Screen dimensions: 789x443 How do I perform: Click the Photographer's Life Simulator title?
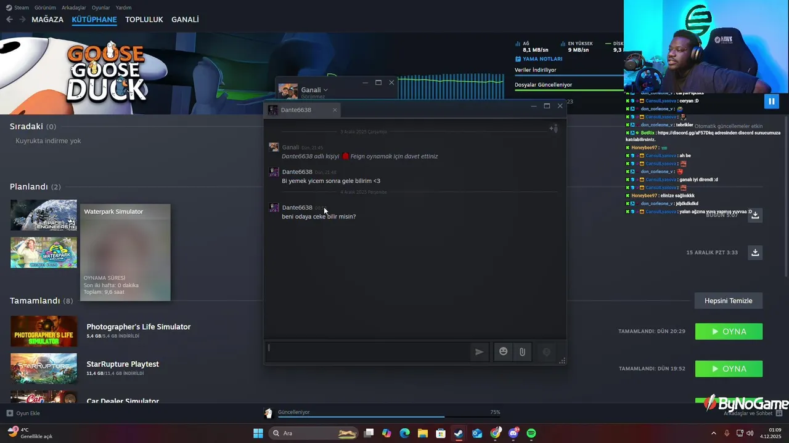click(x=139, y=327)
